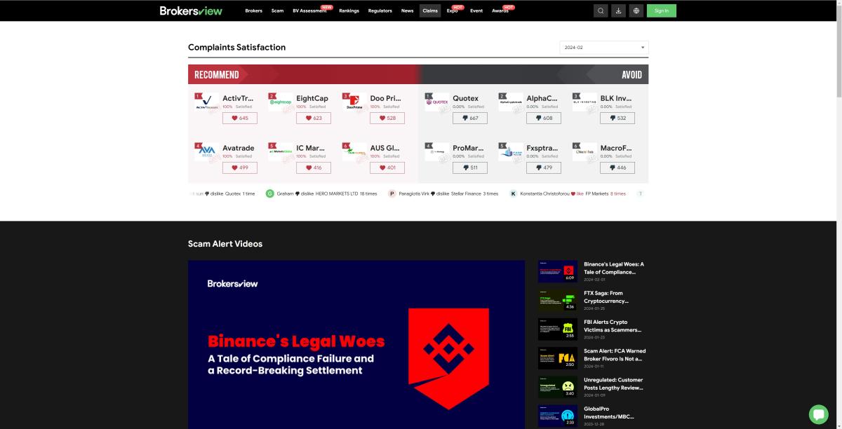Open the Regulators menu in the navbar
Screen dimensions: 842x429
point(380,11)
